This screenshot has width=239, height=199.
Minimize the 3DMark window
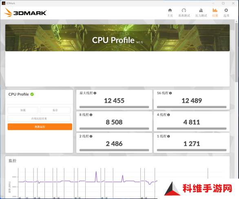(x=213, y=3)
